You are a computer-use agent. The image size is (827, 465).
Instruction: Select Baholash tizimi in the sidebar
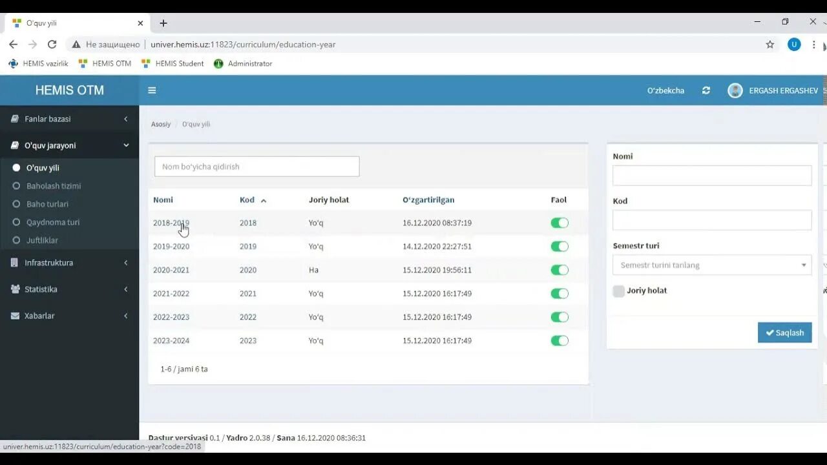[x=52, y=186]
